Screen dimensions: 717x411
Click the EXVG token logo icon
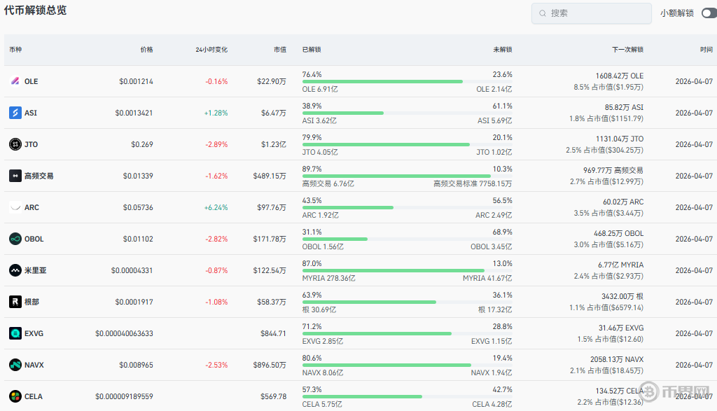[15, 333]
